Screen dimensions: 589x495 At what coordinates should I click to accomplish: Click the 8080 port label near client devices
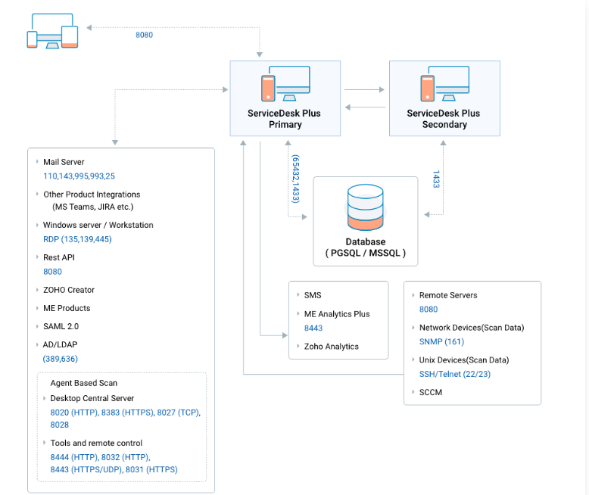click(x=145, y=35)
